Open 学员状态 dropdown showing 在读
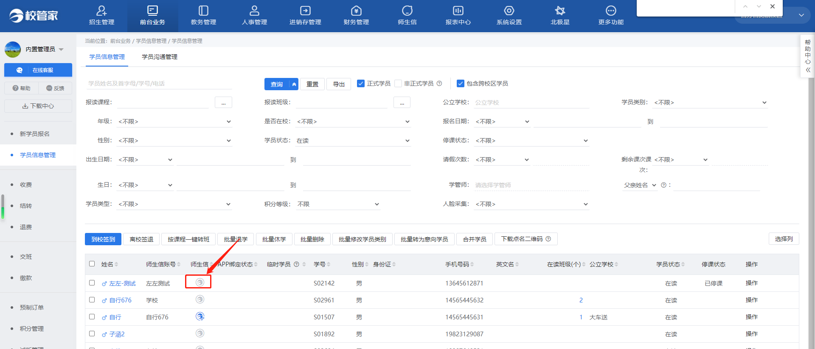This screenshot has height=349, width=815. (x=353, y=141)
